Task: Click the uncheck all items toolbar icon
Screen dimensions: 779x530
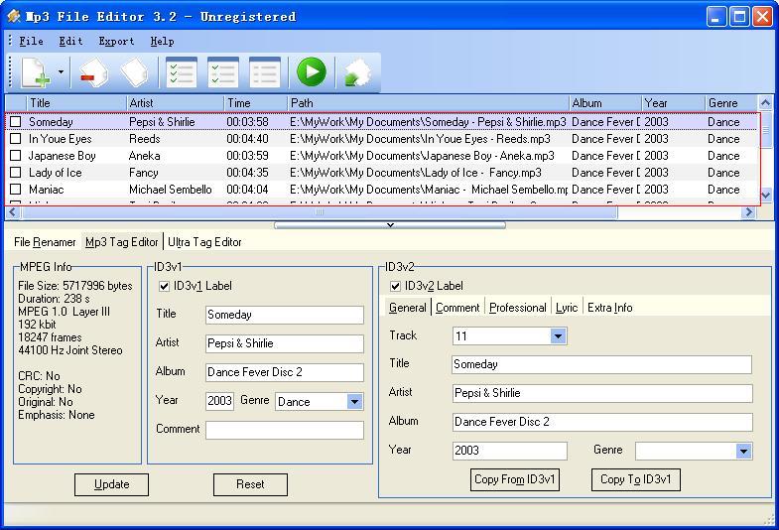Action: point(265,72)
